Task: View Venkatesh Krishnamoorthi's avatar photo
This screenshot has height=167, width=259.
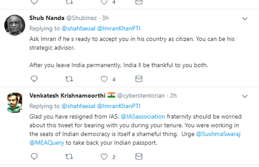Action: click(x=15, y=103)
